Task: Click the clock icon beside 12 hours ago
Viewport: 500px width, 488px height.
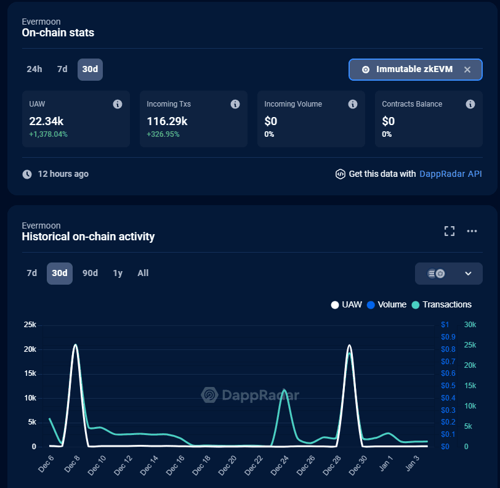Action: pyautogui.click(x=27, y=174)
